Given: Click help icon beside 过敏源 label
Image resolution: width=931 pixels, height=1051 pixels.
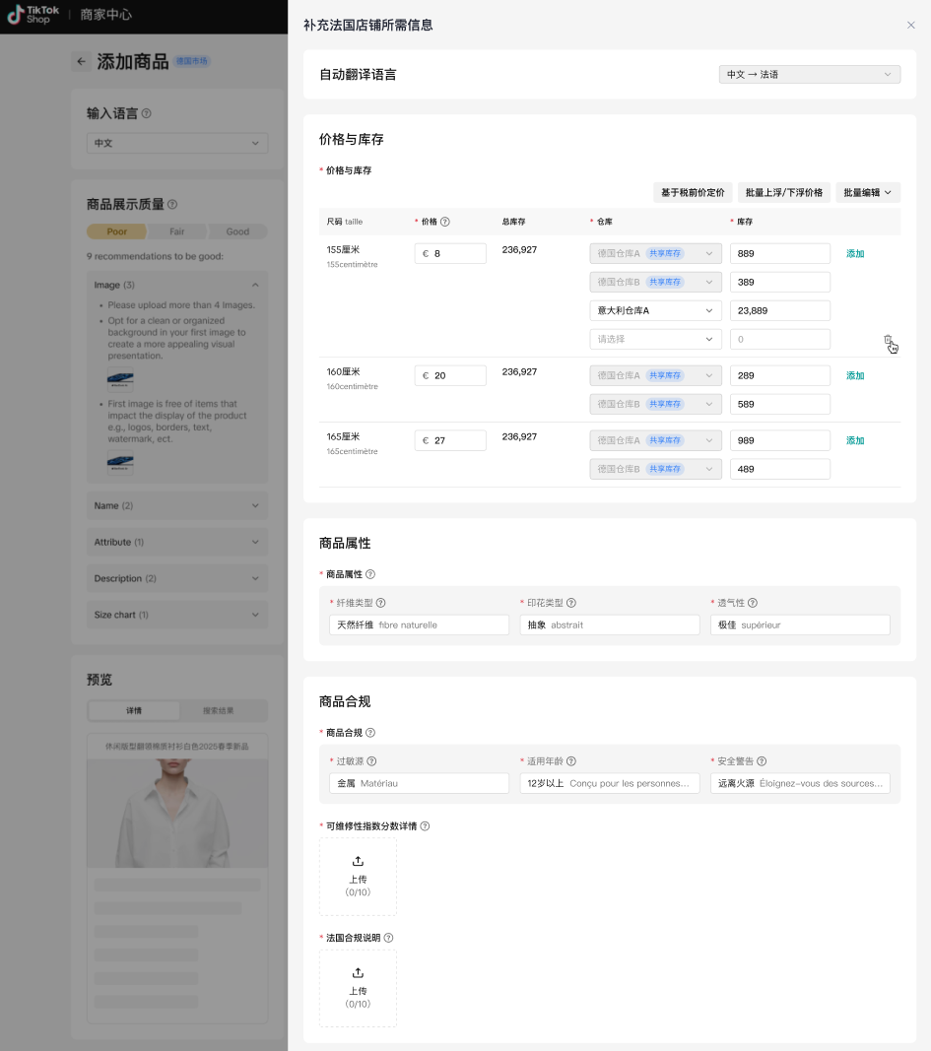Looking at the screenshot, I should pos(372,761).
